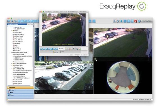Click skip-to-start playback button in replay window
The image size is (160, 106).
point(41,49)
